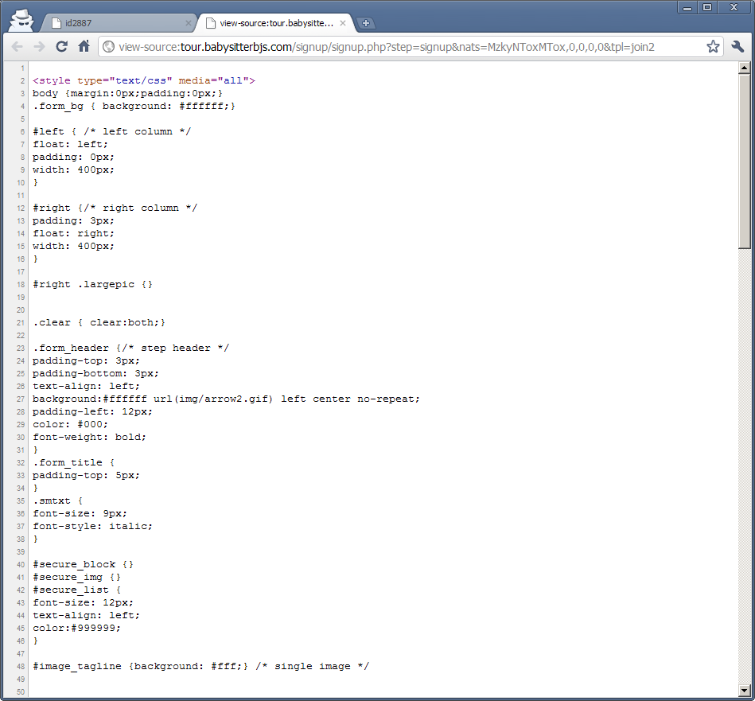755x701 pixels.
Task: Open the home page via house icon
Action: (x=84, y=46)
